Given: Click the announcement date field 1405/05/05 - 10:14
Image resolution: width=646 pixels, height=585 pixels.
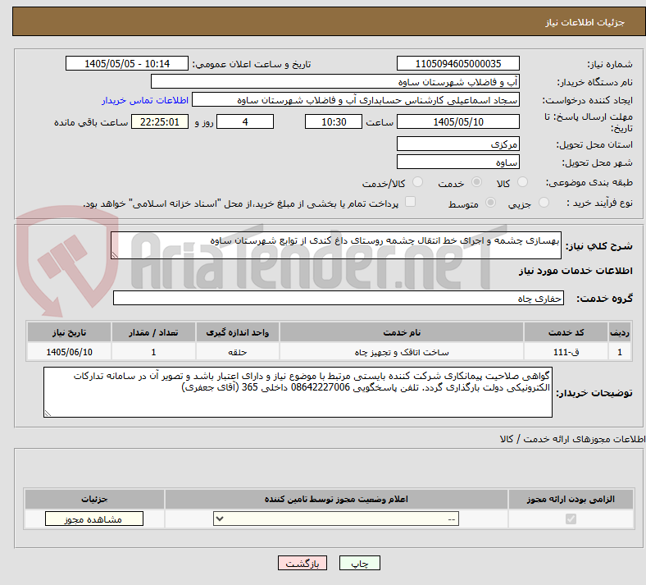Looking at the screenshot, I should click(127, 63).
